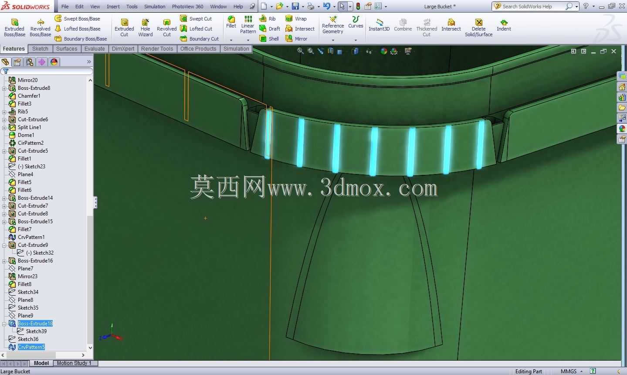Viewport: 627px width, 375px height.
Task: Open the PropertyManager tab icon
Action: [x=17, y=62]
